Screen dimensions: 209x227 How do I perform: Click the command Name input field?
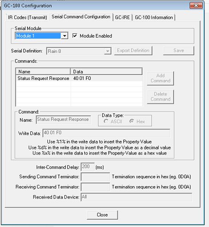coord(64,119)
